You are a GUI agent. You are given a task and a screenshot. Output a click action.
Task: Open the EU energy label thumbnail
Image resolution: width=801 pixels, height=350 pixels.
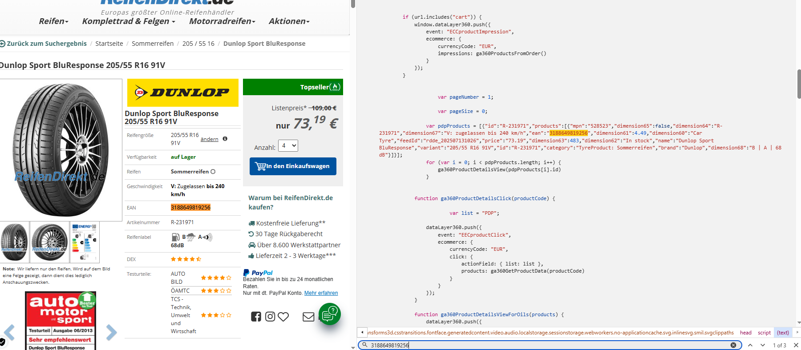pos(85,242)
